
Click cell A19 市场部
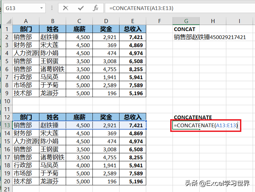[26, 173]
